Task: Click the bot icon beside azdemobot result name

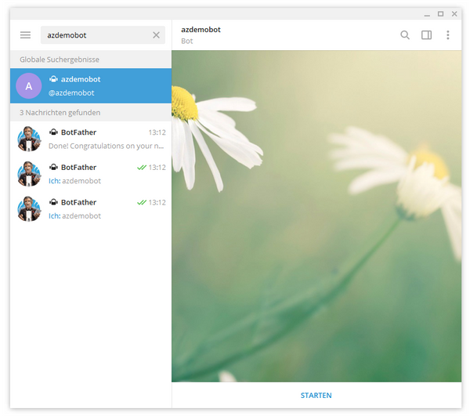Action: click(53, 79)
